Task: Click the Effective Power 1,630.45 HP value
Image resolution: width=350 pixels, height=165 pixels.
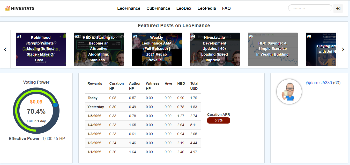Action: coord(54,138)
